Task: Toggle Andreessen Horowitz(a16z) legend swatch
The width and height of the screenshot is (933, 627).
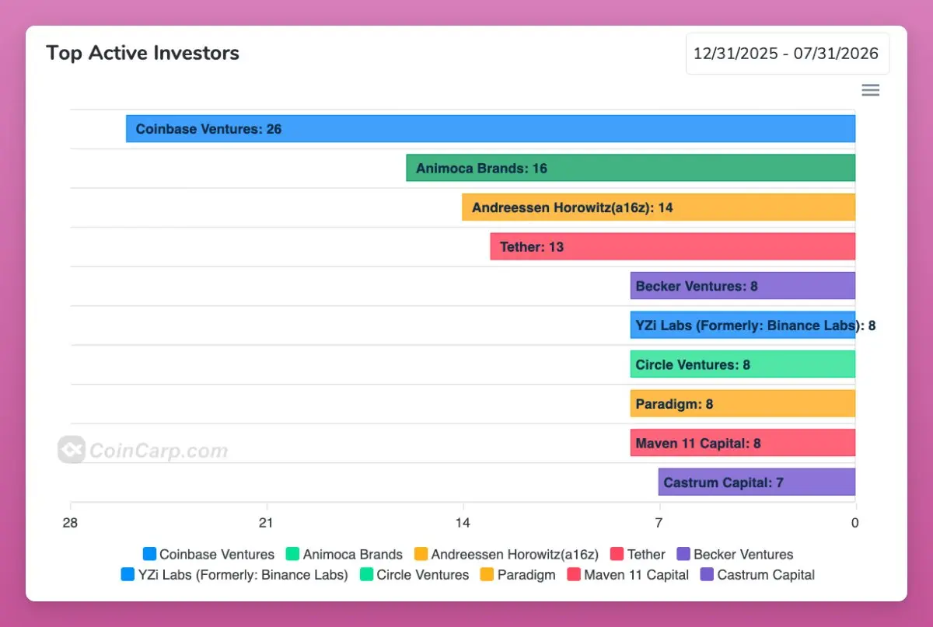Action: pyautogui.click(x=421, y=554)
